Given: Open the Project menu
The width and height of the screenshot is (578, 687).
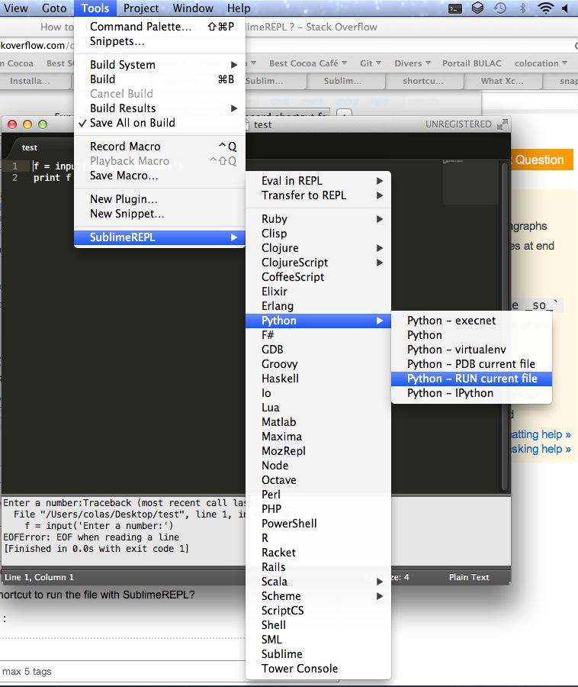Looking at the screenshot, I should [x=141, y=8].
